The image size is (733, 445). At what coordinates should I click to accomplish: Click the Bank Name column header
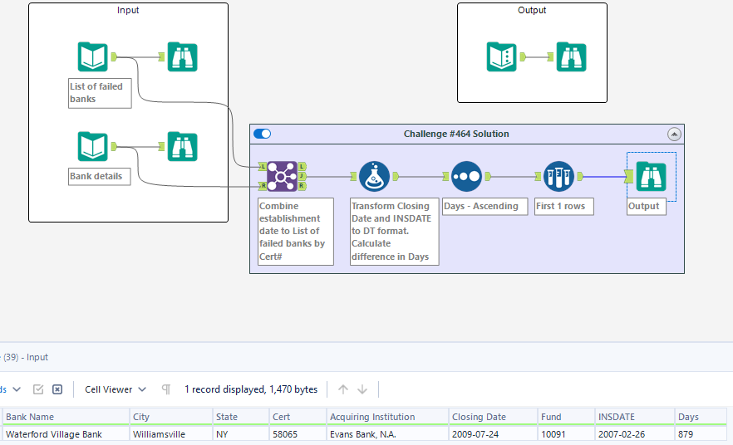pyautogui.click(x=66, y=417)
